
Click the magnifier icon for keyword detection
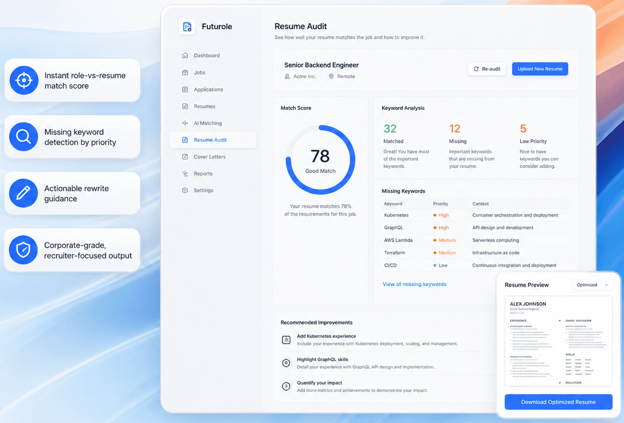[x=24, y=137]
